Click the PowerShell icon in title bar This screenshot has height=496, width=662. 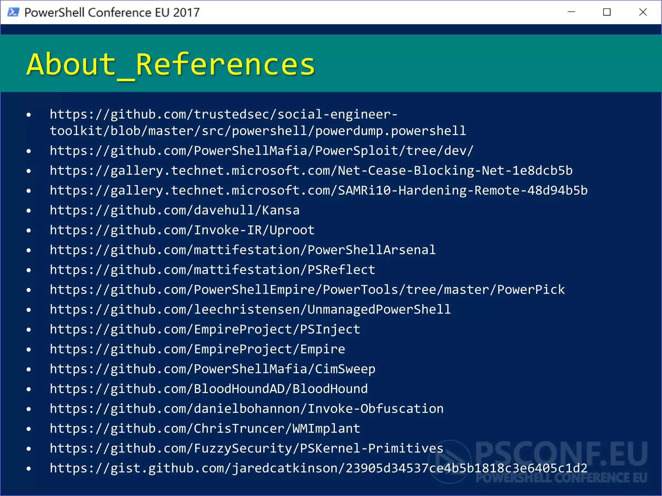tap(13, 12)
